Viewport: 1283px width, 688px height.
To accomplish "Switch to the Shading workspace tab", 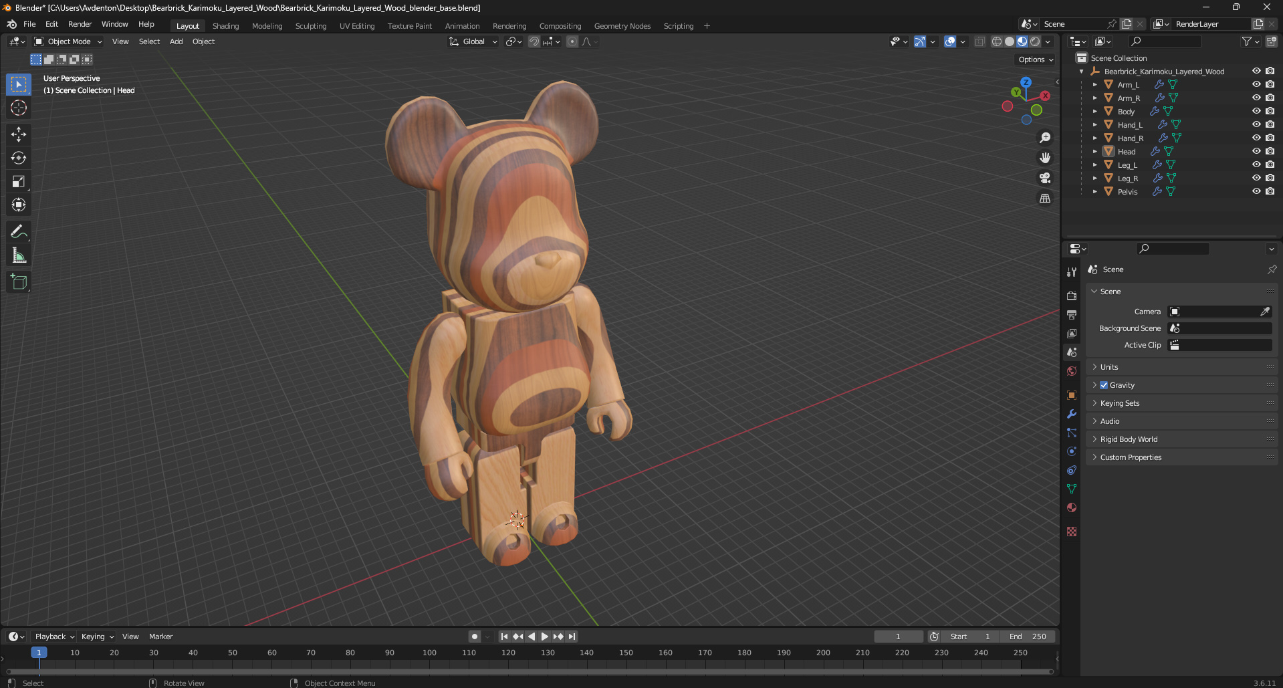I will tap(225, 26).
